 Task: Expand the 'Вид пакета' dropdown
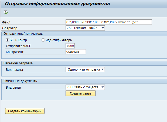[103, 69]
